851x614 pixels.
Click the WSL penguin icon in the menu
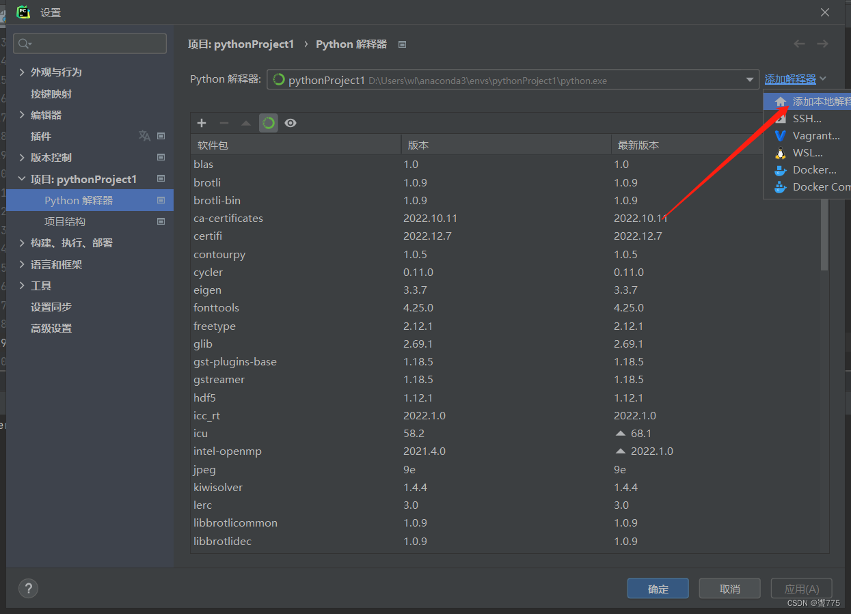click(x=780, y=153)
